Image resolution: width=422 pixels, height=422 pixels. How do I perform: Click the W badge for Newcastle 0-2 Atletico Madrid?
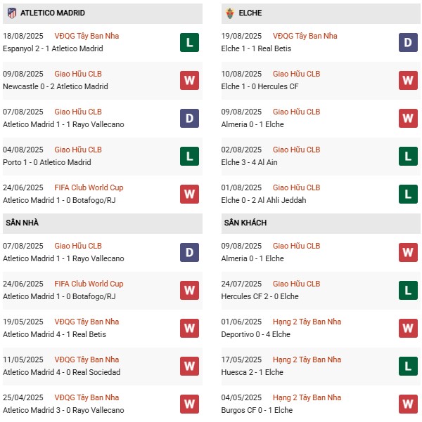pyautogui.click(x=189, y=80)
